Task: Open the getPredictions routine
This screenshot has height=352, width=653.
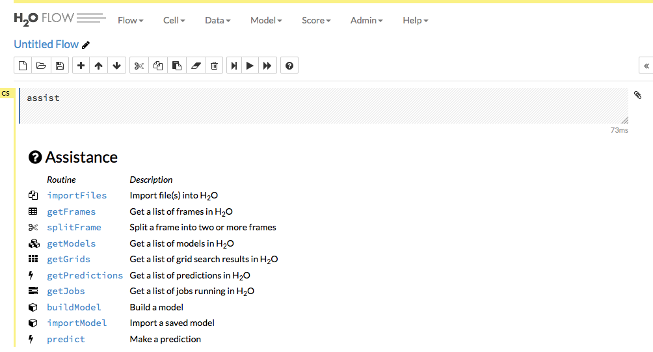Action: point(85,275)
